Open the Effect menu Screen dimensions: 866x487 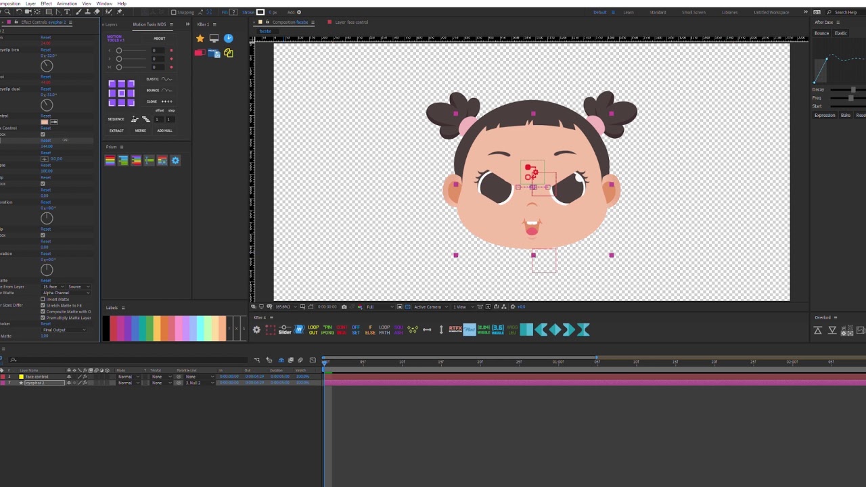[46, 3]
